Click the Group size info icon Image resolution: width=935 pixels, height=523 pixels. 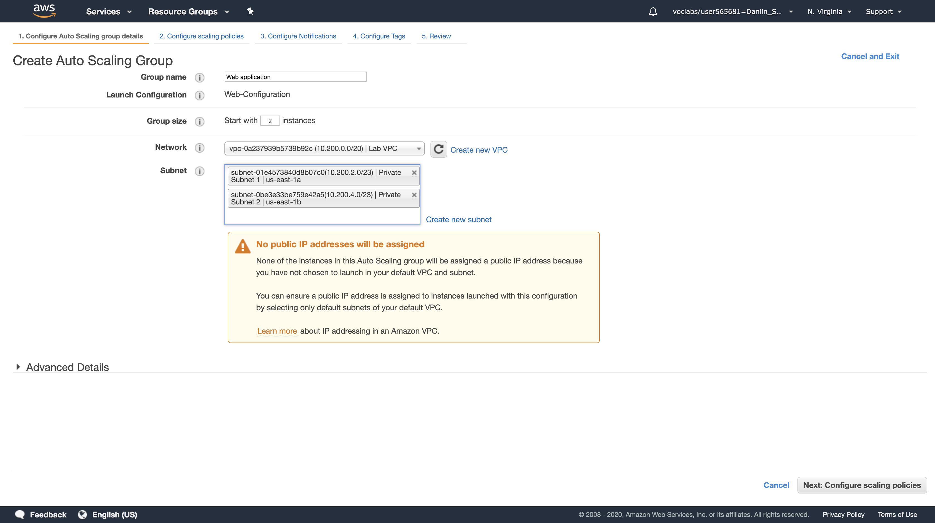click(x=200, y=121)
